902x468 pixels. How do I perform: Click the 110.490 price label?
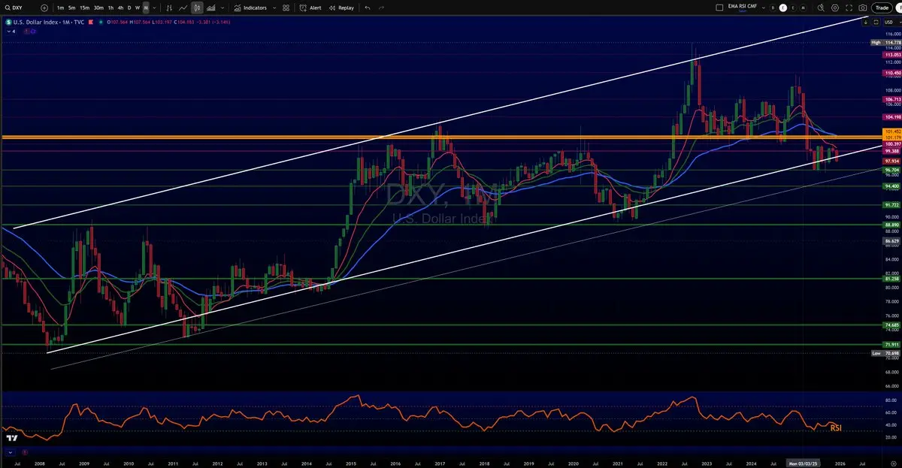[892, 73]
